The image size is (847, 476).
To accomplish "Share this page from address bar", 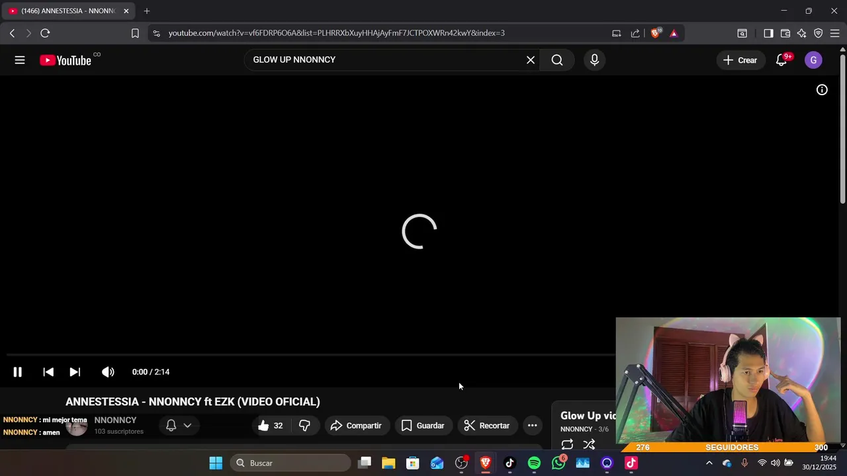I will point(635,33).
